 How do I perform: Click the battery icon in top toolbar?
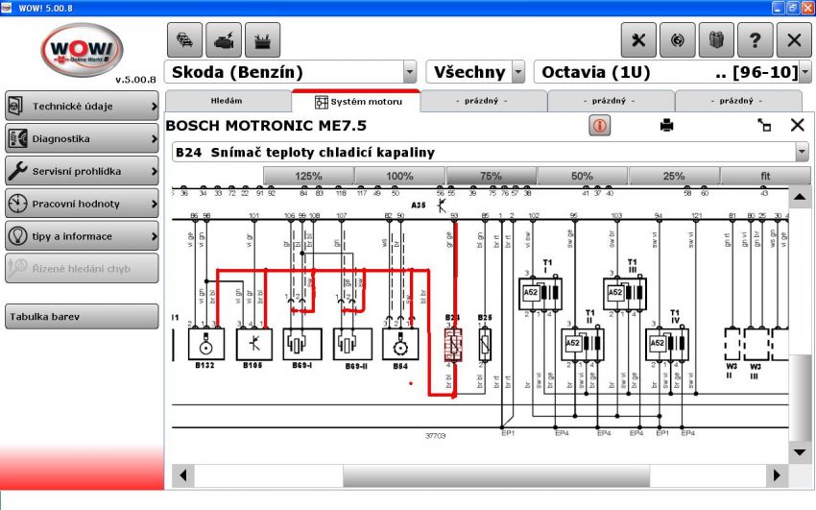pos(261,39)
